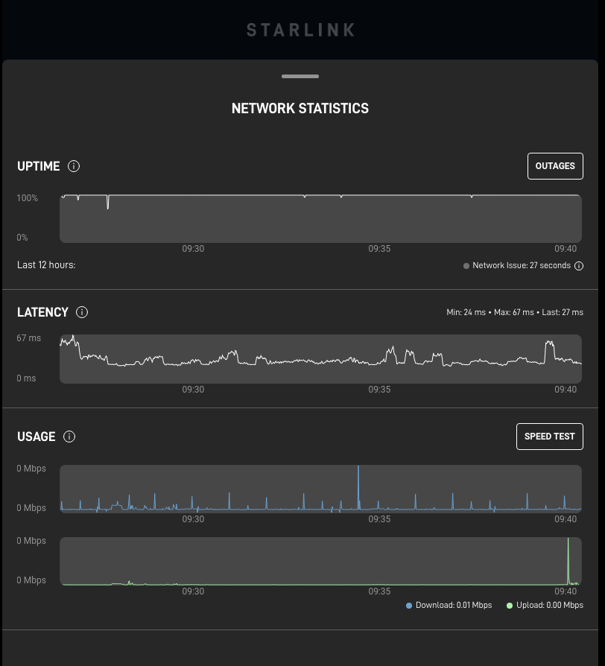Click the blue download usage graph
605x666 pixels.
pos(321,489)
